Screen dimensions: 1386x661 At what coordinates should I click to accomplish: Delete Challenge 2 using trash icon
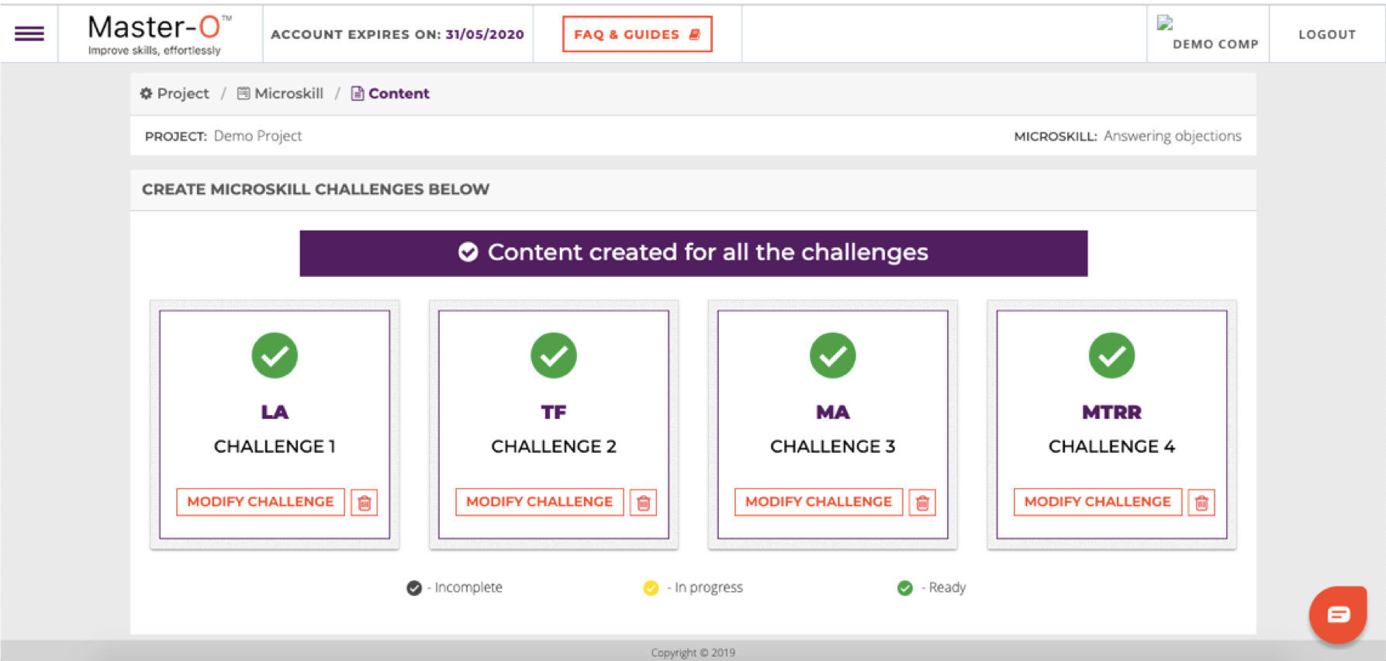point(643,503)
